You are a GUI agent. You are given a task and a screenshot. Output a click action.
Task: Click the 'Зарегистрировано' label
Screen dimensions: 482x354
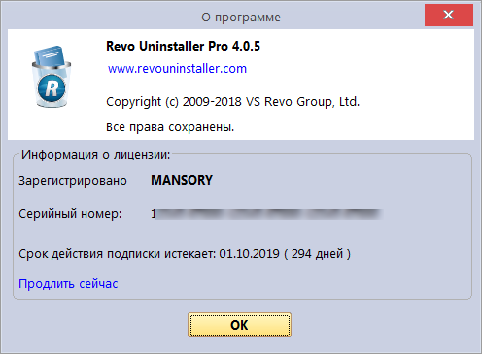click(73, 181)
